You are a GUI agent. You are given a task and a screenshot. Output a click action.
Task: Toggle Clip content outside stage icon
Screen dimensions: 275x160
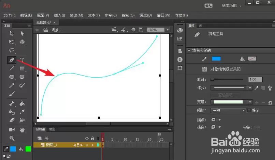141,30
